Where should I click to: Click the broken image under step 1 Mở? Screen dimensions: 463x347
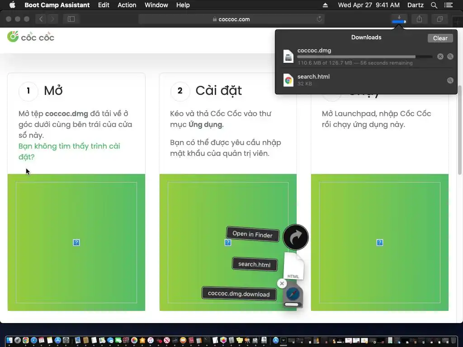(x=76, y=243)
